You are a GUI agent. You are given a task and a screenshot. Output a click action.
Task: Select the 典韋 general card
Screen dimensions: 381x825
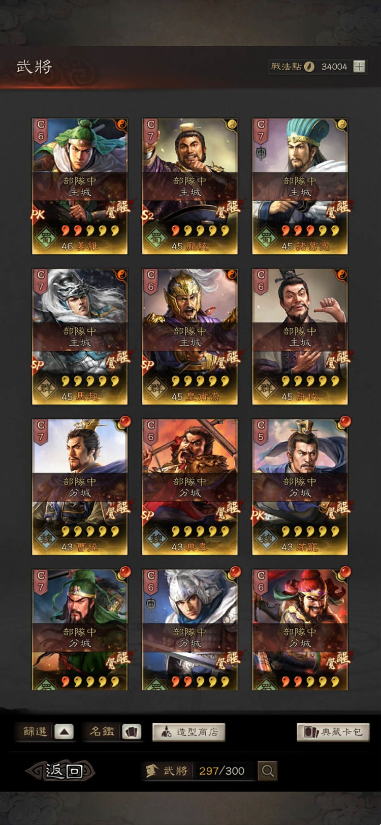(x=190, y=487)
